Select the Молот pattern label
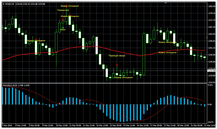Screen dimensions: 217x129 click(63, 30)
